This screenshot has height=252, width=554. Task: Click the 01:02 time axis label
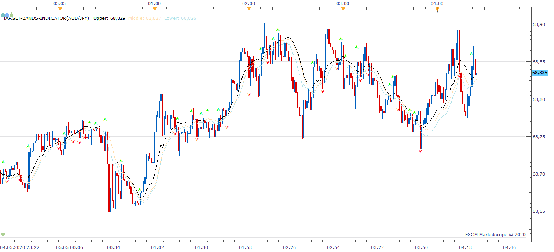[x=157, y=247]
